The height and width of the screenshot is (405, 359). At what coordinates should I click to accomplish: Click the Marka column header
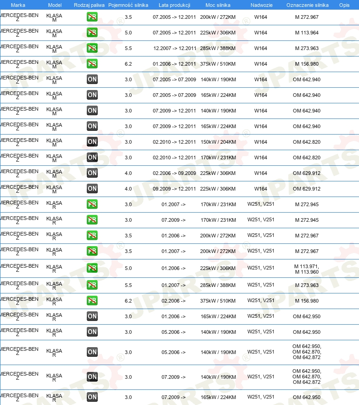click(x=18, y=5)
